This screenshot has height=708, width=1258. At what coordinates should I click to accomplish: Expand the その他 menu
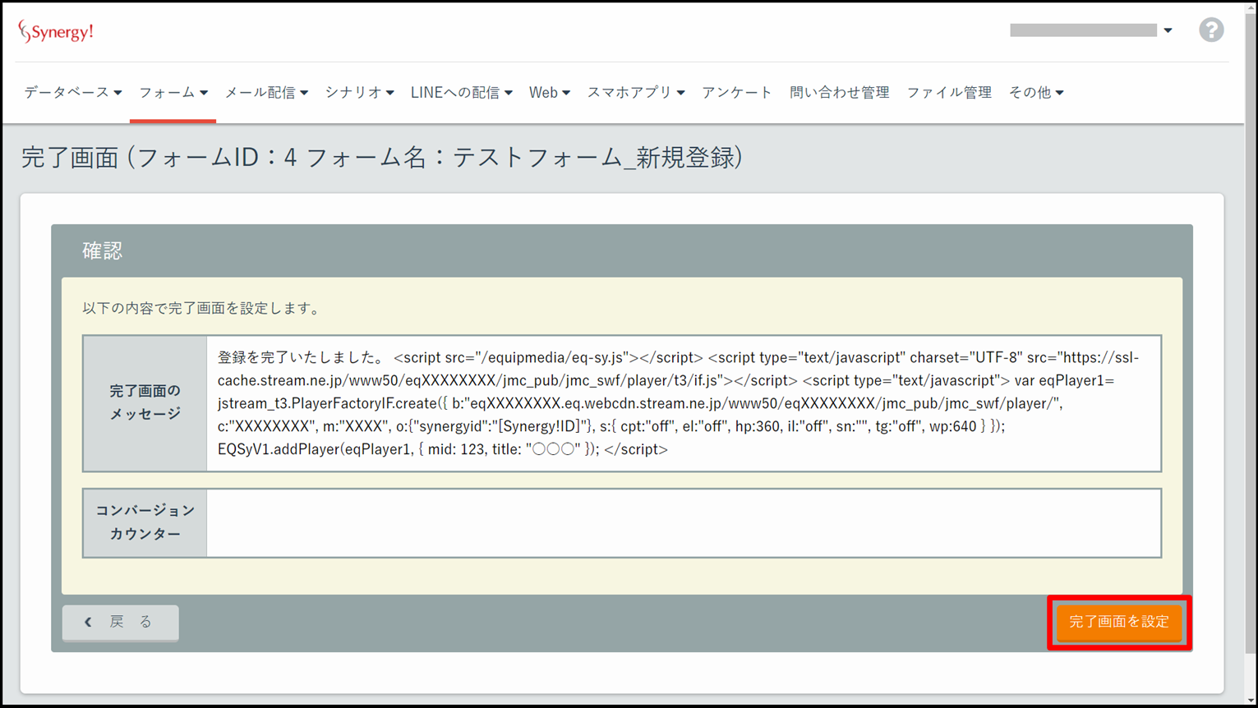[1035, 93]
